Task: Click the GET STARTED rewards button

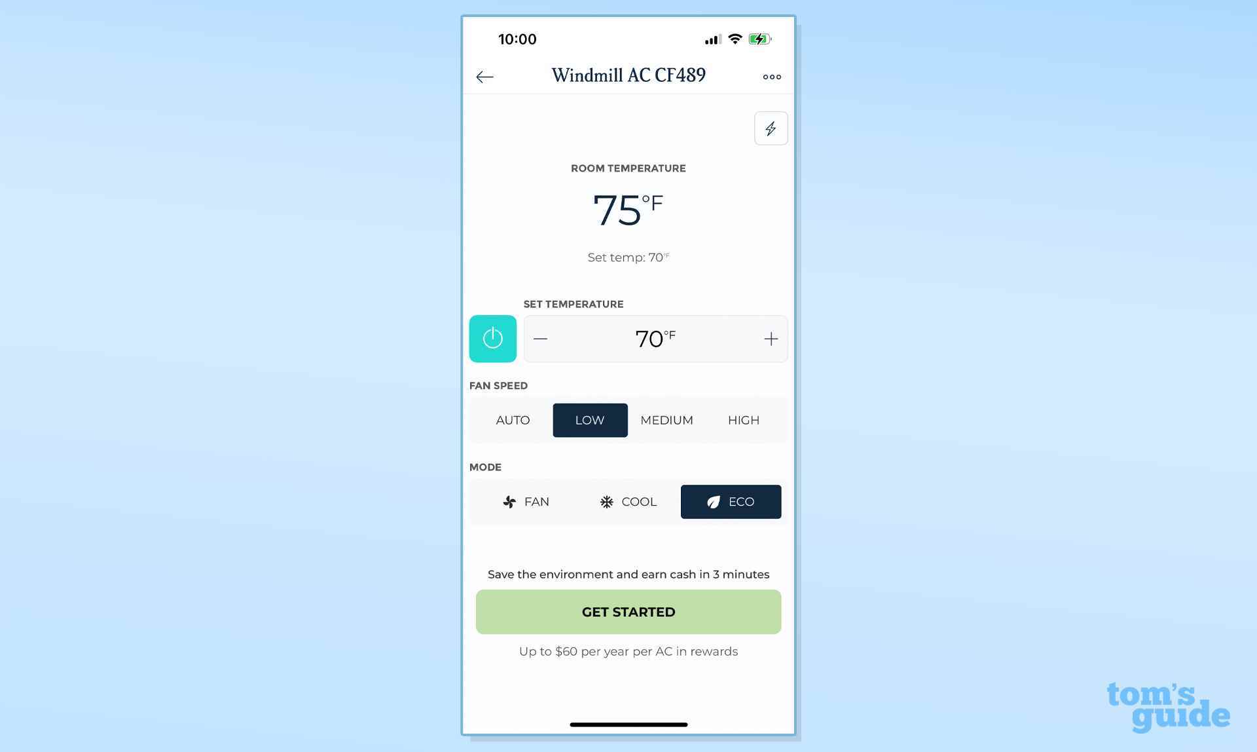Action: (628, 611)
